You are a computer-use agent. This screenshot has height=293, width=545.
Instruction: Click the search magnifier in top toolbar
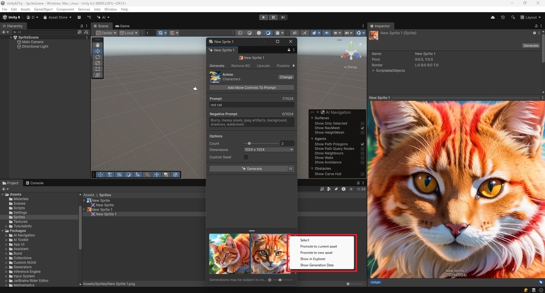tap(513, 17)
